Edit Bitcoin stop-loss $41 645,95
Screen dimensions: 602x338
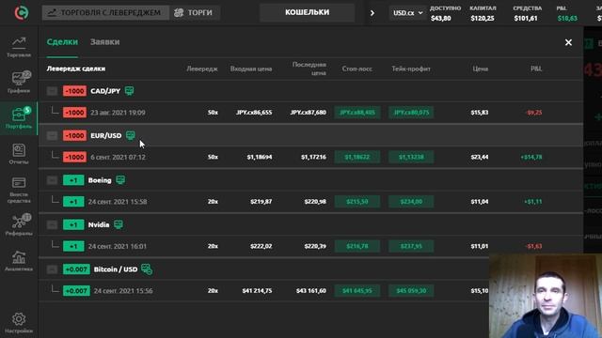click(x=357, y=291)
